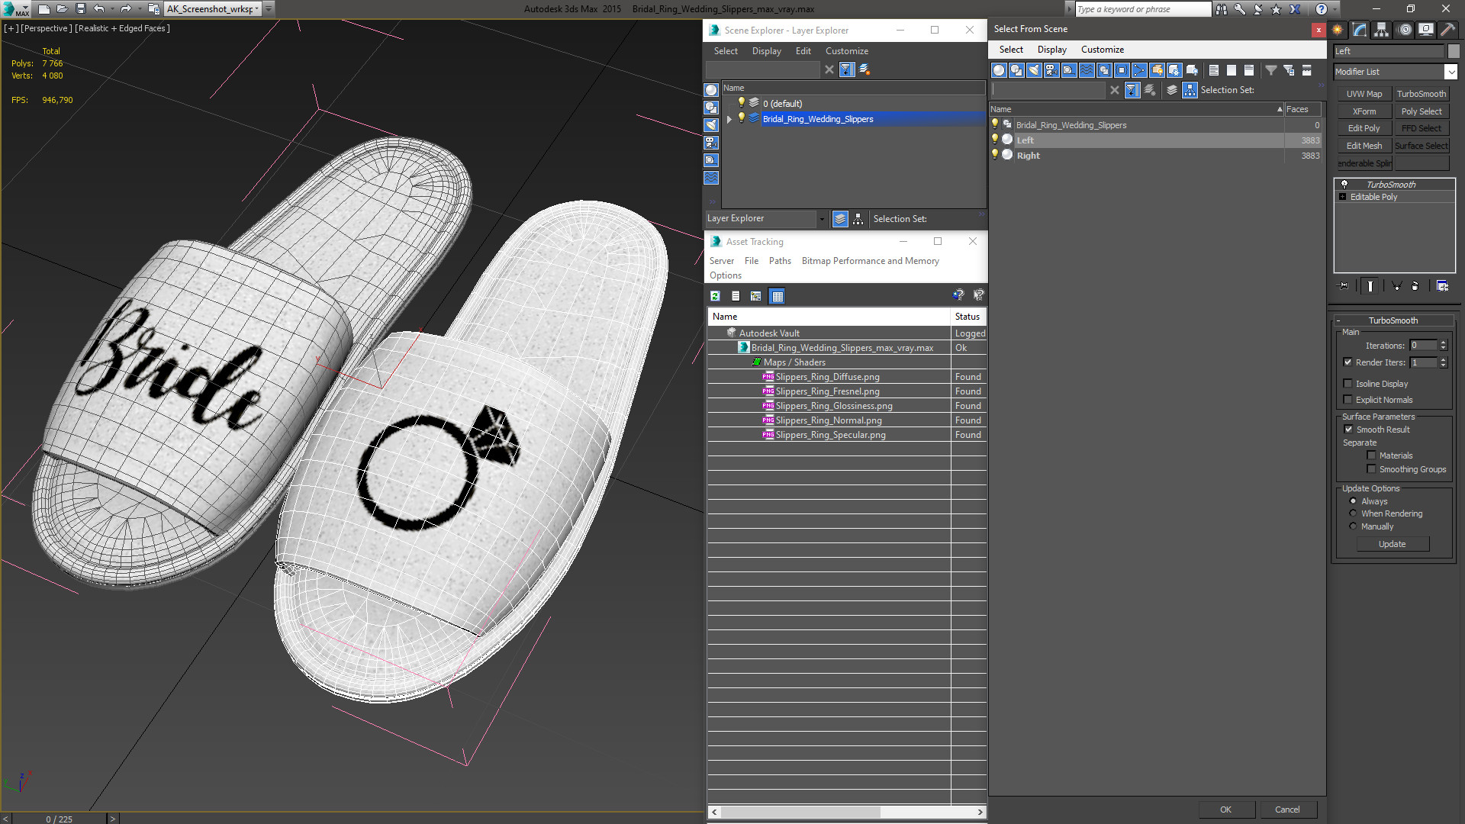
Task: Click Select Invert icon in Select From Scene
Action: point(1249,70)
